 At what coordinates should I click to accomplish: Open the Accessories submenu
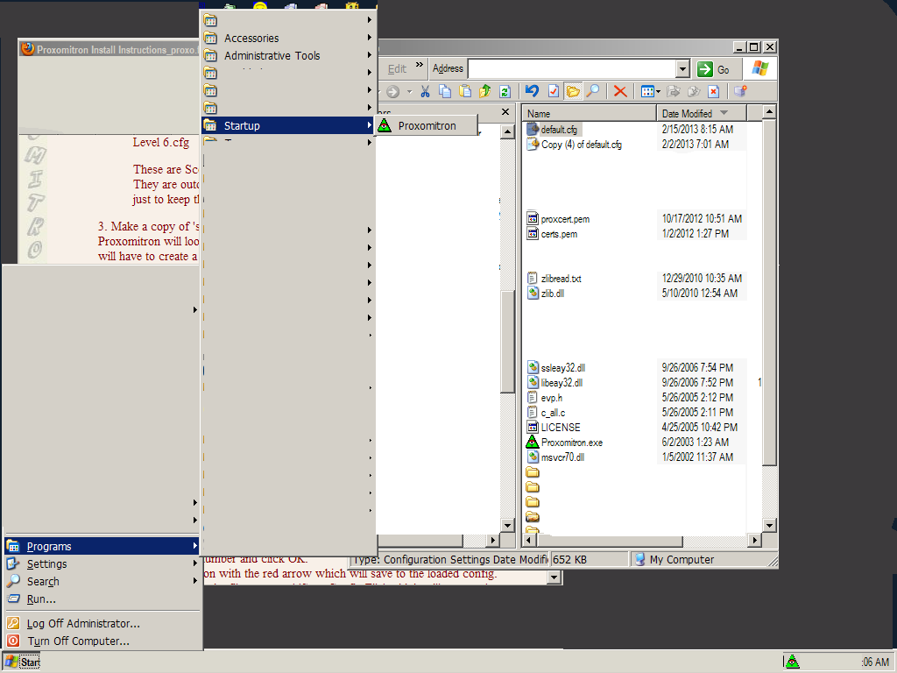tap(251, 38)
